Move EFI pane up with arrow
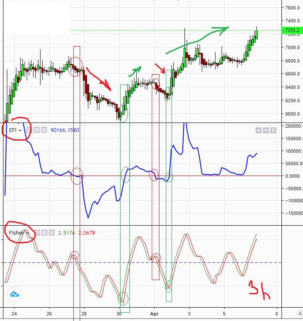303x321 pixels. [x=259, y=130]
